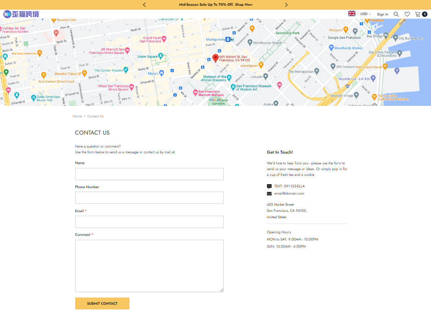Click the San Francisco Museum of Modern Art marker
Image resolution: width=431 pixels, height=313 pixels.
233,87
